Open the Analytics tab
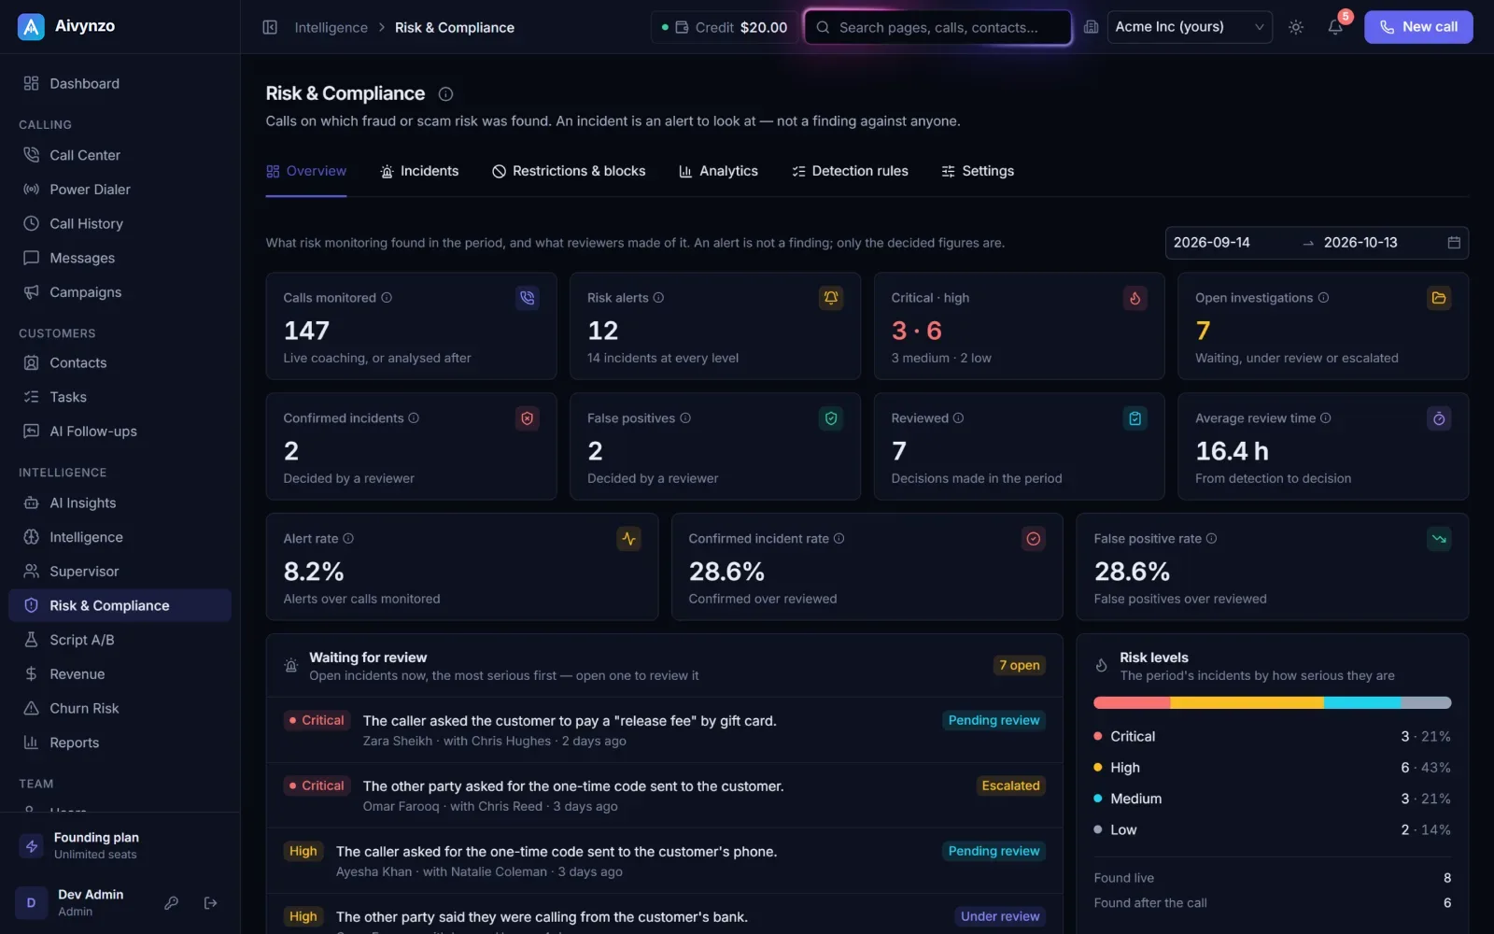 coord(718,171)
